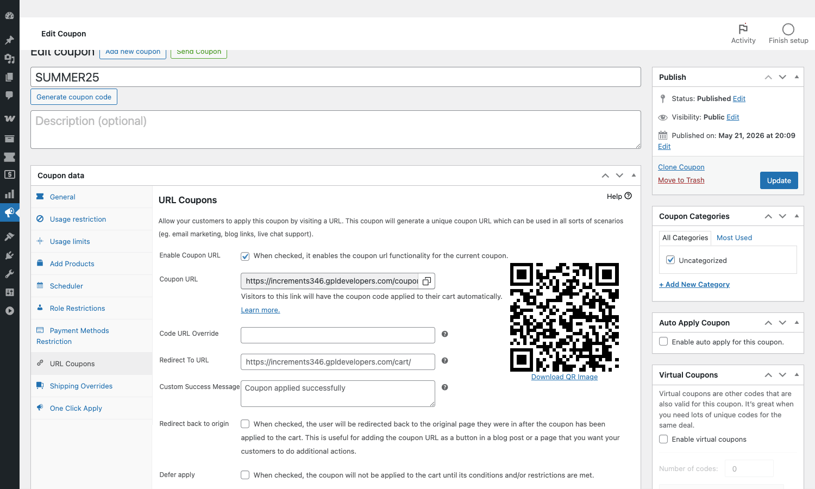The width and height of the screenshot is (815, 489).
Task: Open Products archive icon in sidebar
Action: click(9, 139)
